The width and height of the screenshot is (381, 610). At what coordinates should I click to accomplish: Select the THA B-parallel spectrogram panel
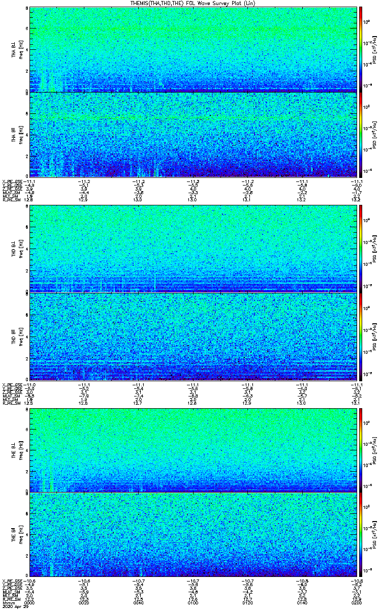pyautogui.click(x=194, y=135)
